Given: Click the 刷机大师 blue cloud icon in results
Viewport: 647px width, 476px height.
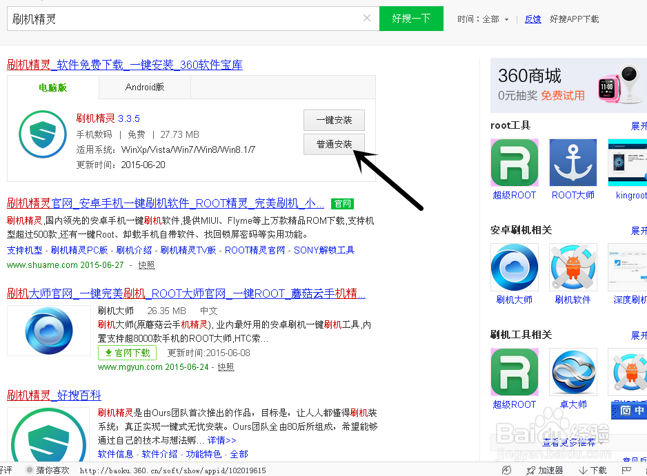Looking at the screenshot, I should (49, 331).
